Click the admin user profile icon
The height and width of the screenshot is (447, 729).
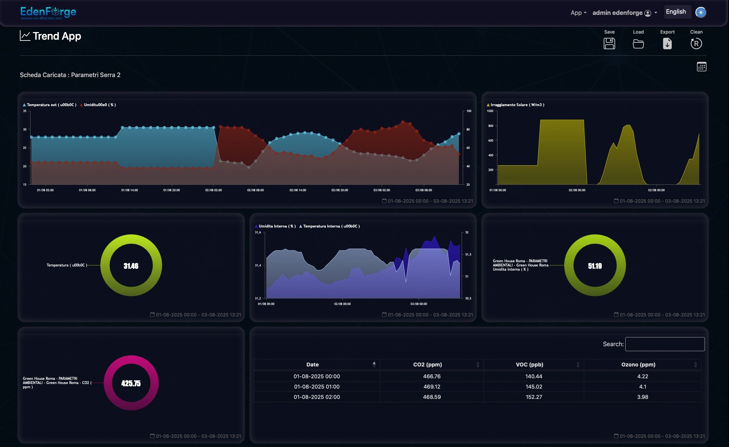click(648, 13)
